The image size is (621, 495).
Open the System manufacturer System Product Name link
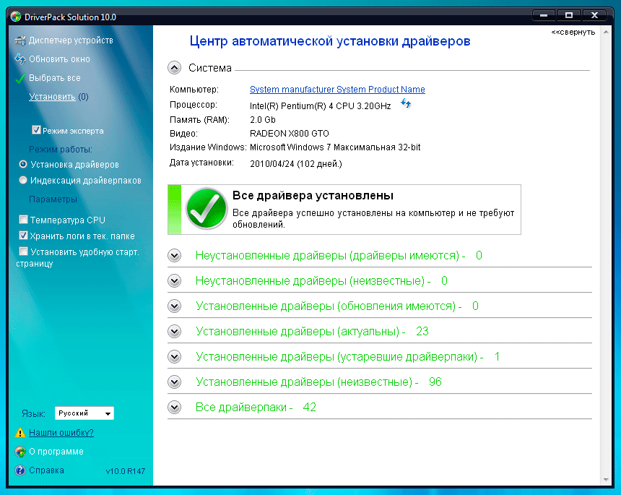337,90
